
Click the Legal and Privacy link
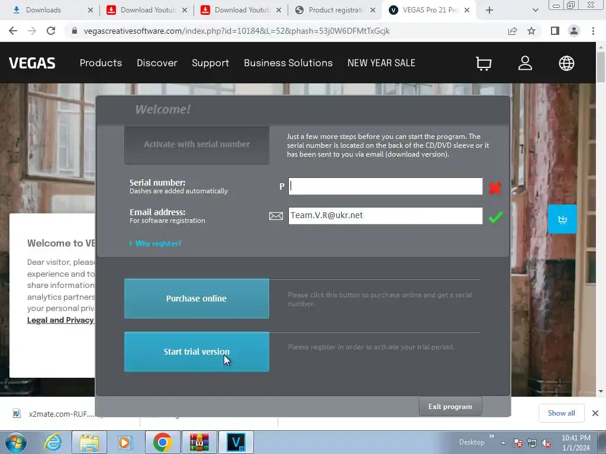click(60, 320)
